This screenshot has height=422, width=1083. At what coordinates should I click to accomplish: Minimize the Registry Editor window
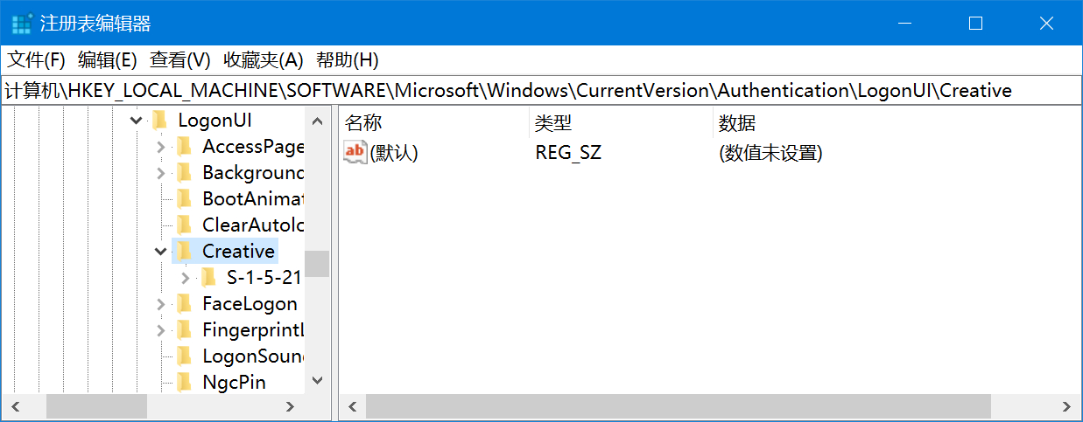(904, 24)
